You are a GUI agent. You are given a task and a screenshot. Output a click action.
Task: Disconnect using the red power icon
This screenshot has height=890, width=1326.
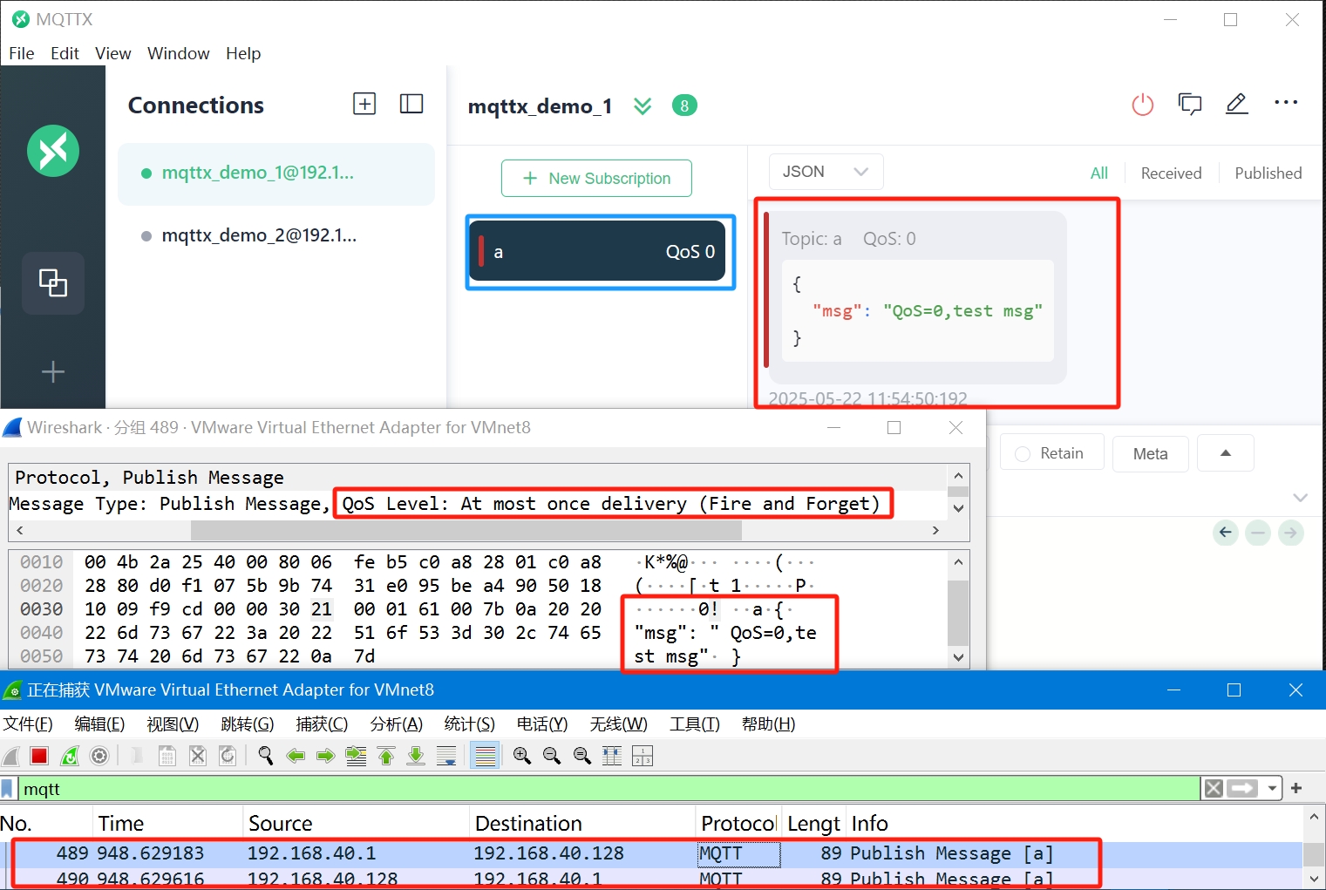[1142, 105]
